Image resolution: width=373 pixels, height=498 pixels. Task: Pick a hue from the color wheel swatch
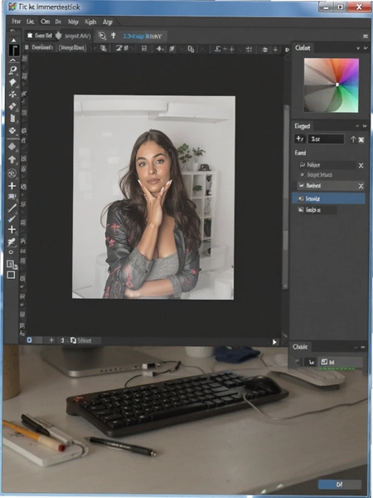coord(331,85)
